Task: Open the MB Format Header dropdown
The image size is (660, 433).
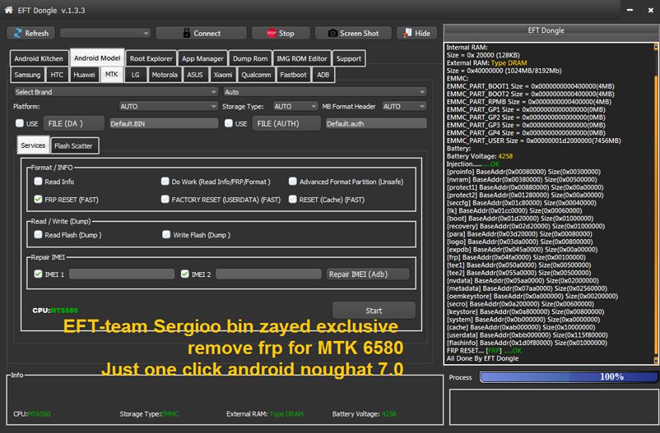Action: (404, 107)
